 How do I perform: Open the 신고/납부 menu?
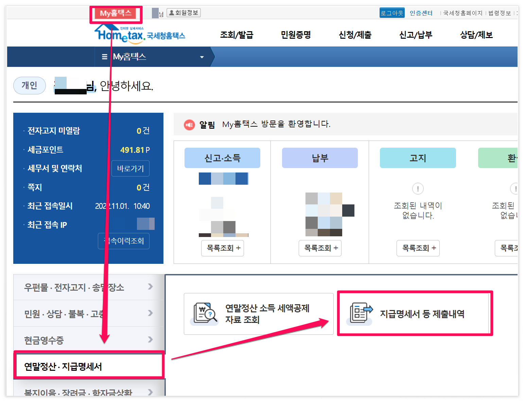point(416,35)
